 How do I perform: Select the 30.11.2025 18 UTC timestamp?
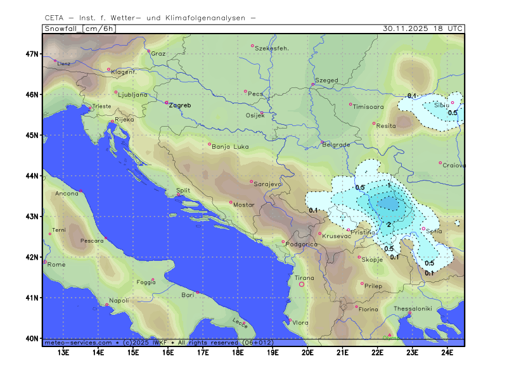click(423, 28)
